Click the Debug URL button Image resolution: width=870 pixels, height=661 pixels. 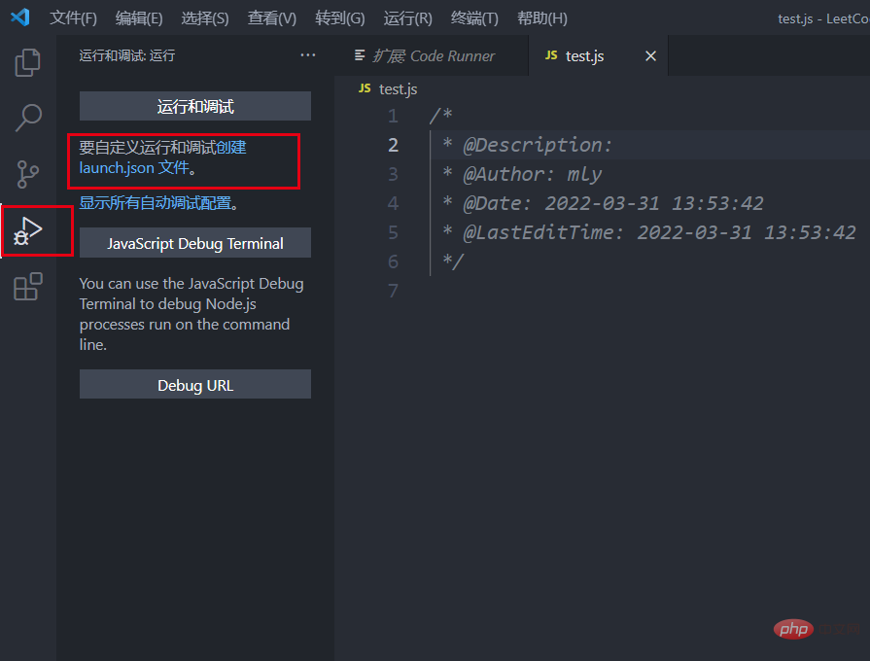click(195, 386)
